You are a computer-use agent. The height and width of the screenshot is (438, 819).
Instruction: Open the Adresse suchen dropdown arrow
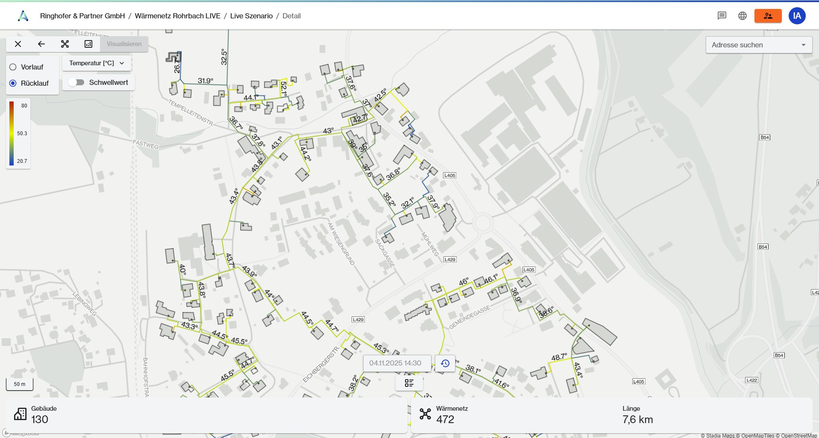[803, 45]
